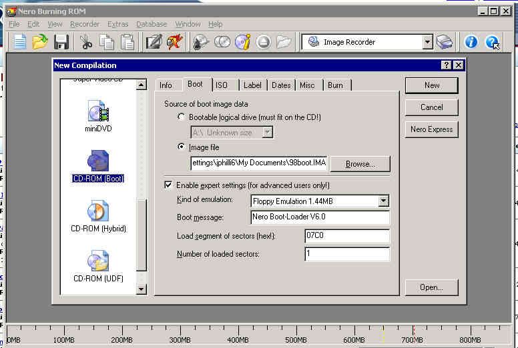Select the miniDVD compilation type
Screen dimensions: 518x348
pyautogui.click(x=98, y=117)
